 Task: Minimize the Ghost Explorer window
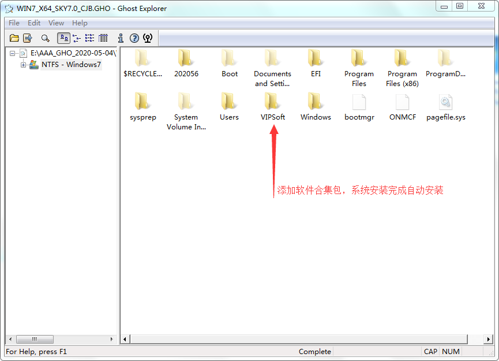pyautogui.click(x=444, y=6)
